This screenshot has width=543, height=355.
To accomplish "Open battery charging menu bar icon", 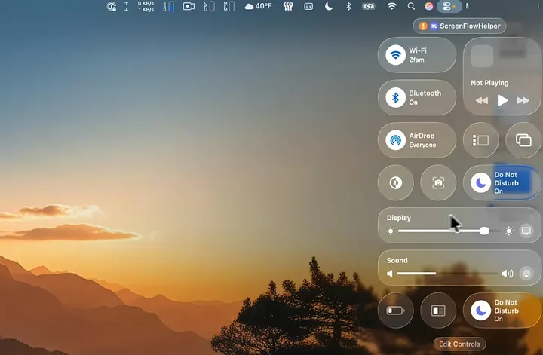I will point(369,6).
